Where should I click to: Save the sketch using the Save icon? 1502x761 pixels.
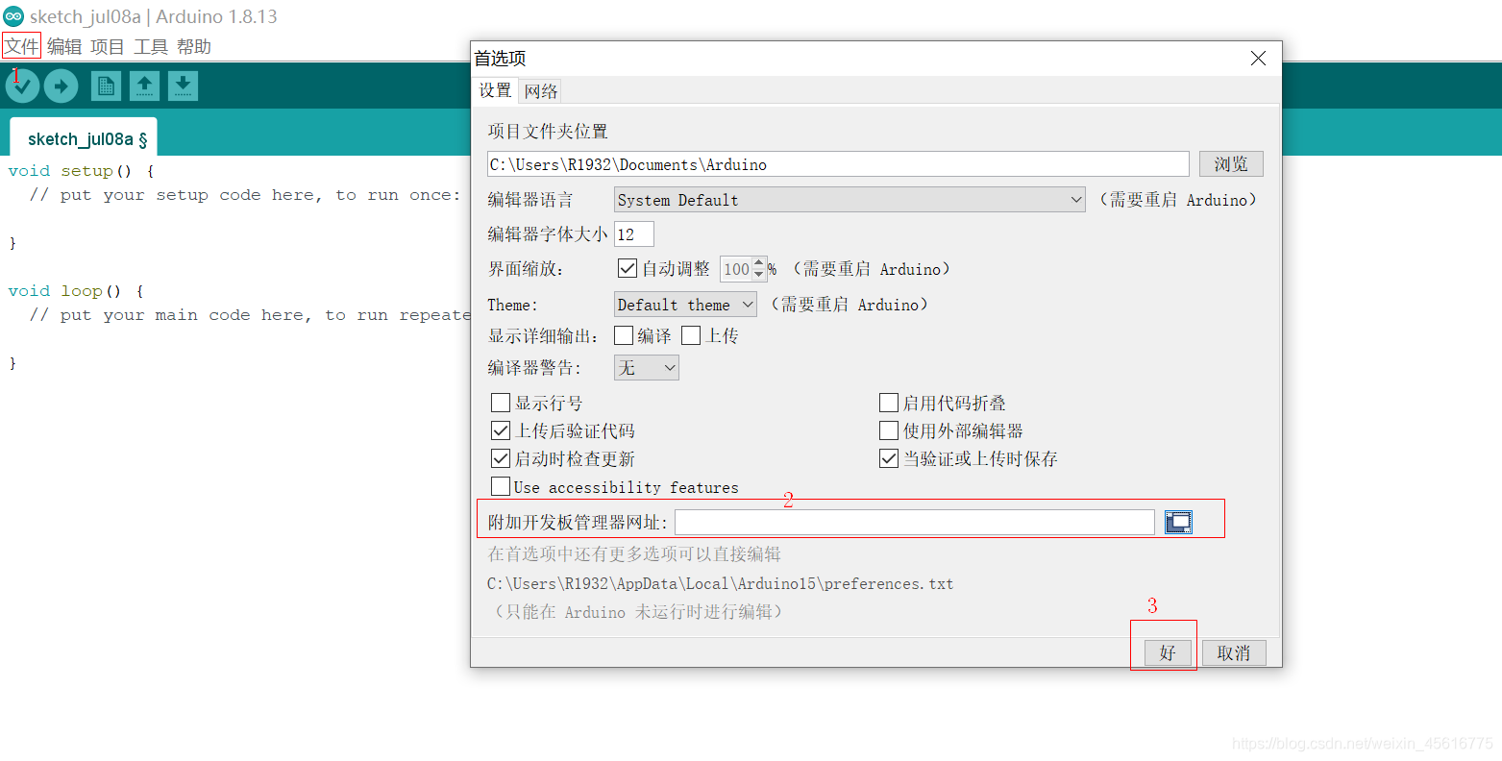tap(183, 86)
